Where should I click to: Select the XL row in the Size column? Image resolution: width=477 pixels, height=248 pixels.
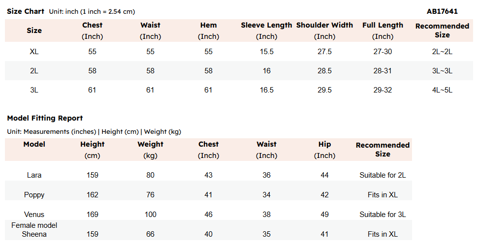pyautogui.click(x=34, y=52)
